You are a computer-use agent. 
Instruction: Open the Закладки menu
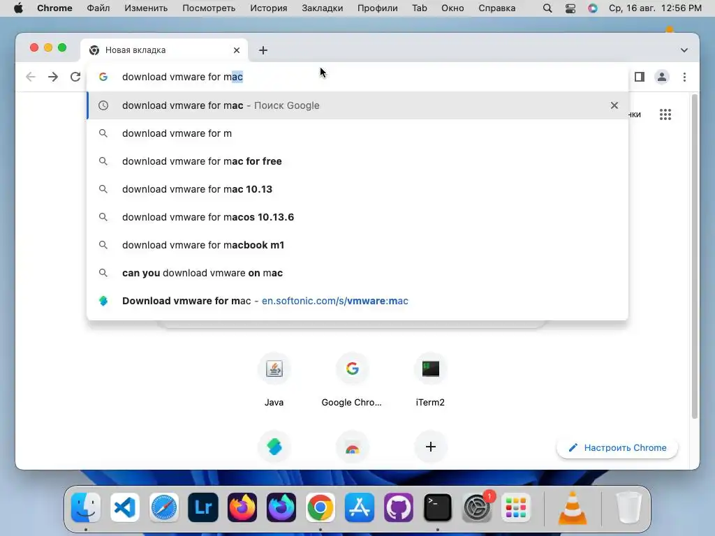[x=323, y=8]
